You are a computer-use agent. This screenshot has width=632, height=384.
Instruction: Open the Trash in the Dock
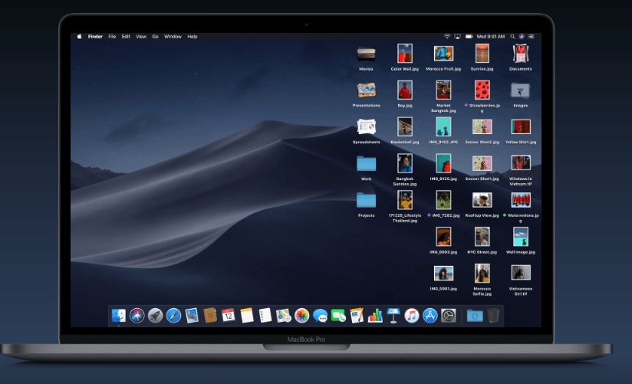click(x=493, y=315)
